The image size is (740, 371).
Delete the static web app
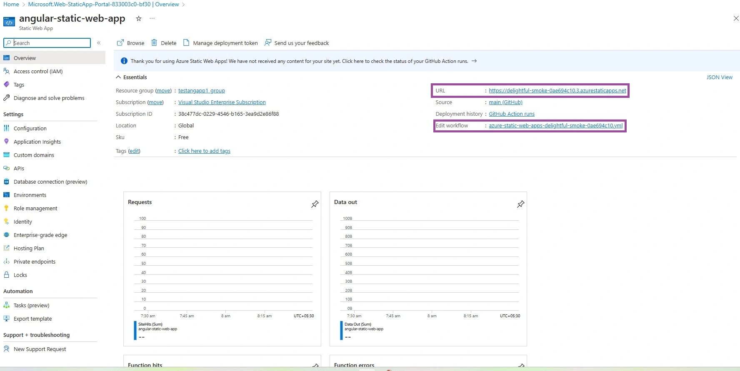pos(164,43)
